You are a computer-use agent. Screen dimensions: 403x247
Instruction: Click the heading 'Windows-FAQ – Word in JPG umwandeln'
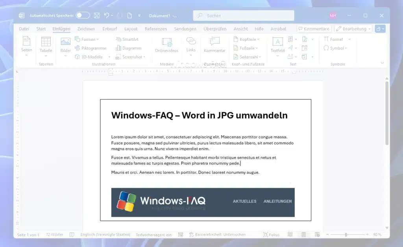199,115
